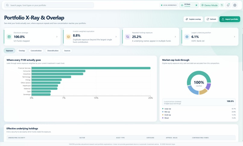The height and width of the screenshot is (146, 243).
Task: Open the user profile icon
Action: [235, 5]
